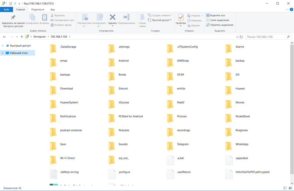Click the Refresh button in address bar
This screenshot has width=294, height=191.
241,37
